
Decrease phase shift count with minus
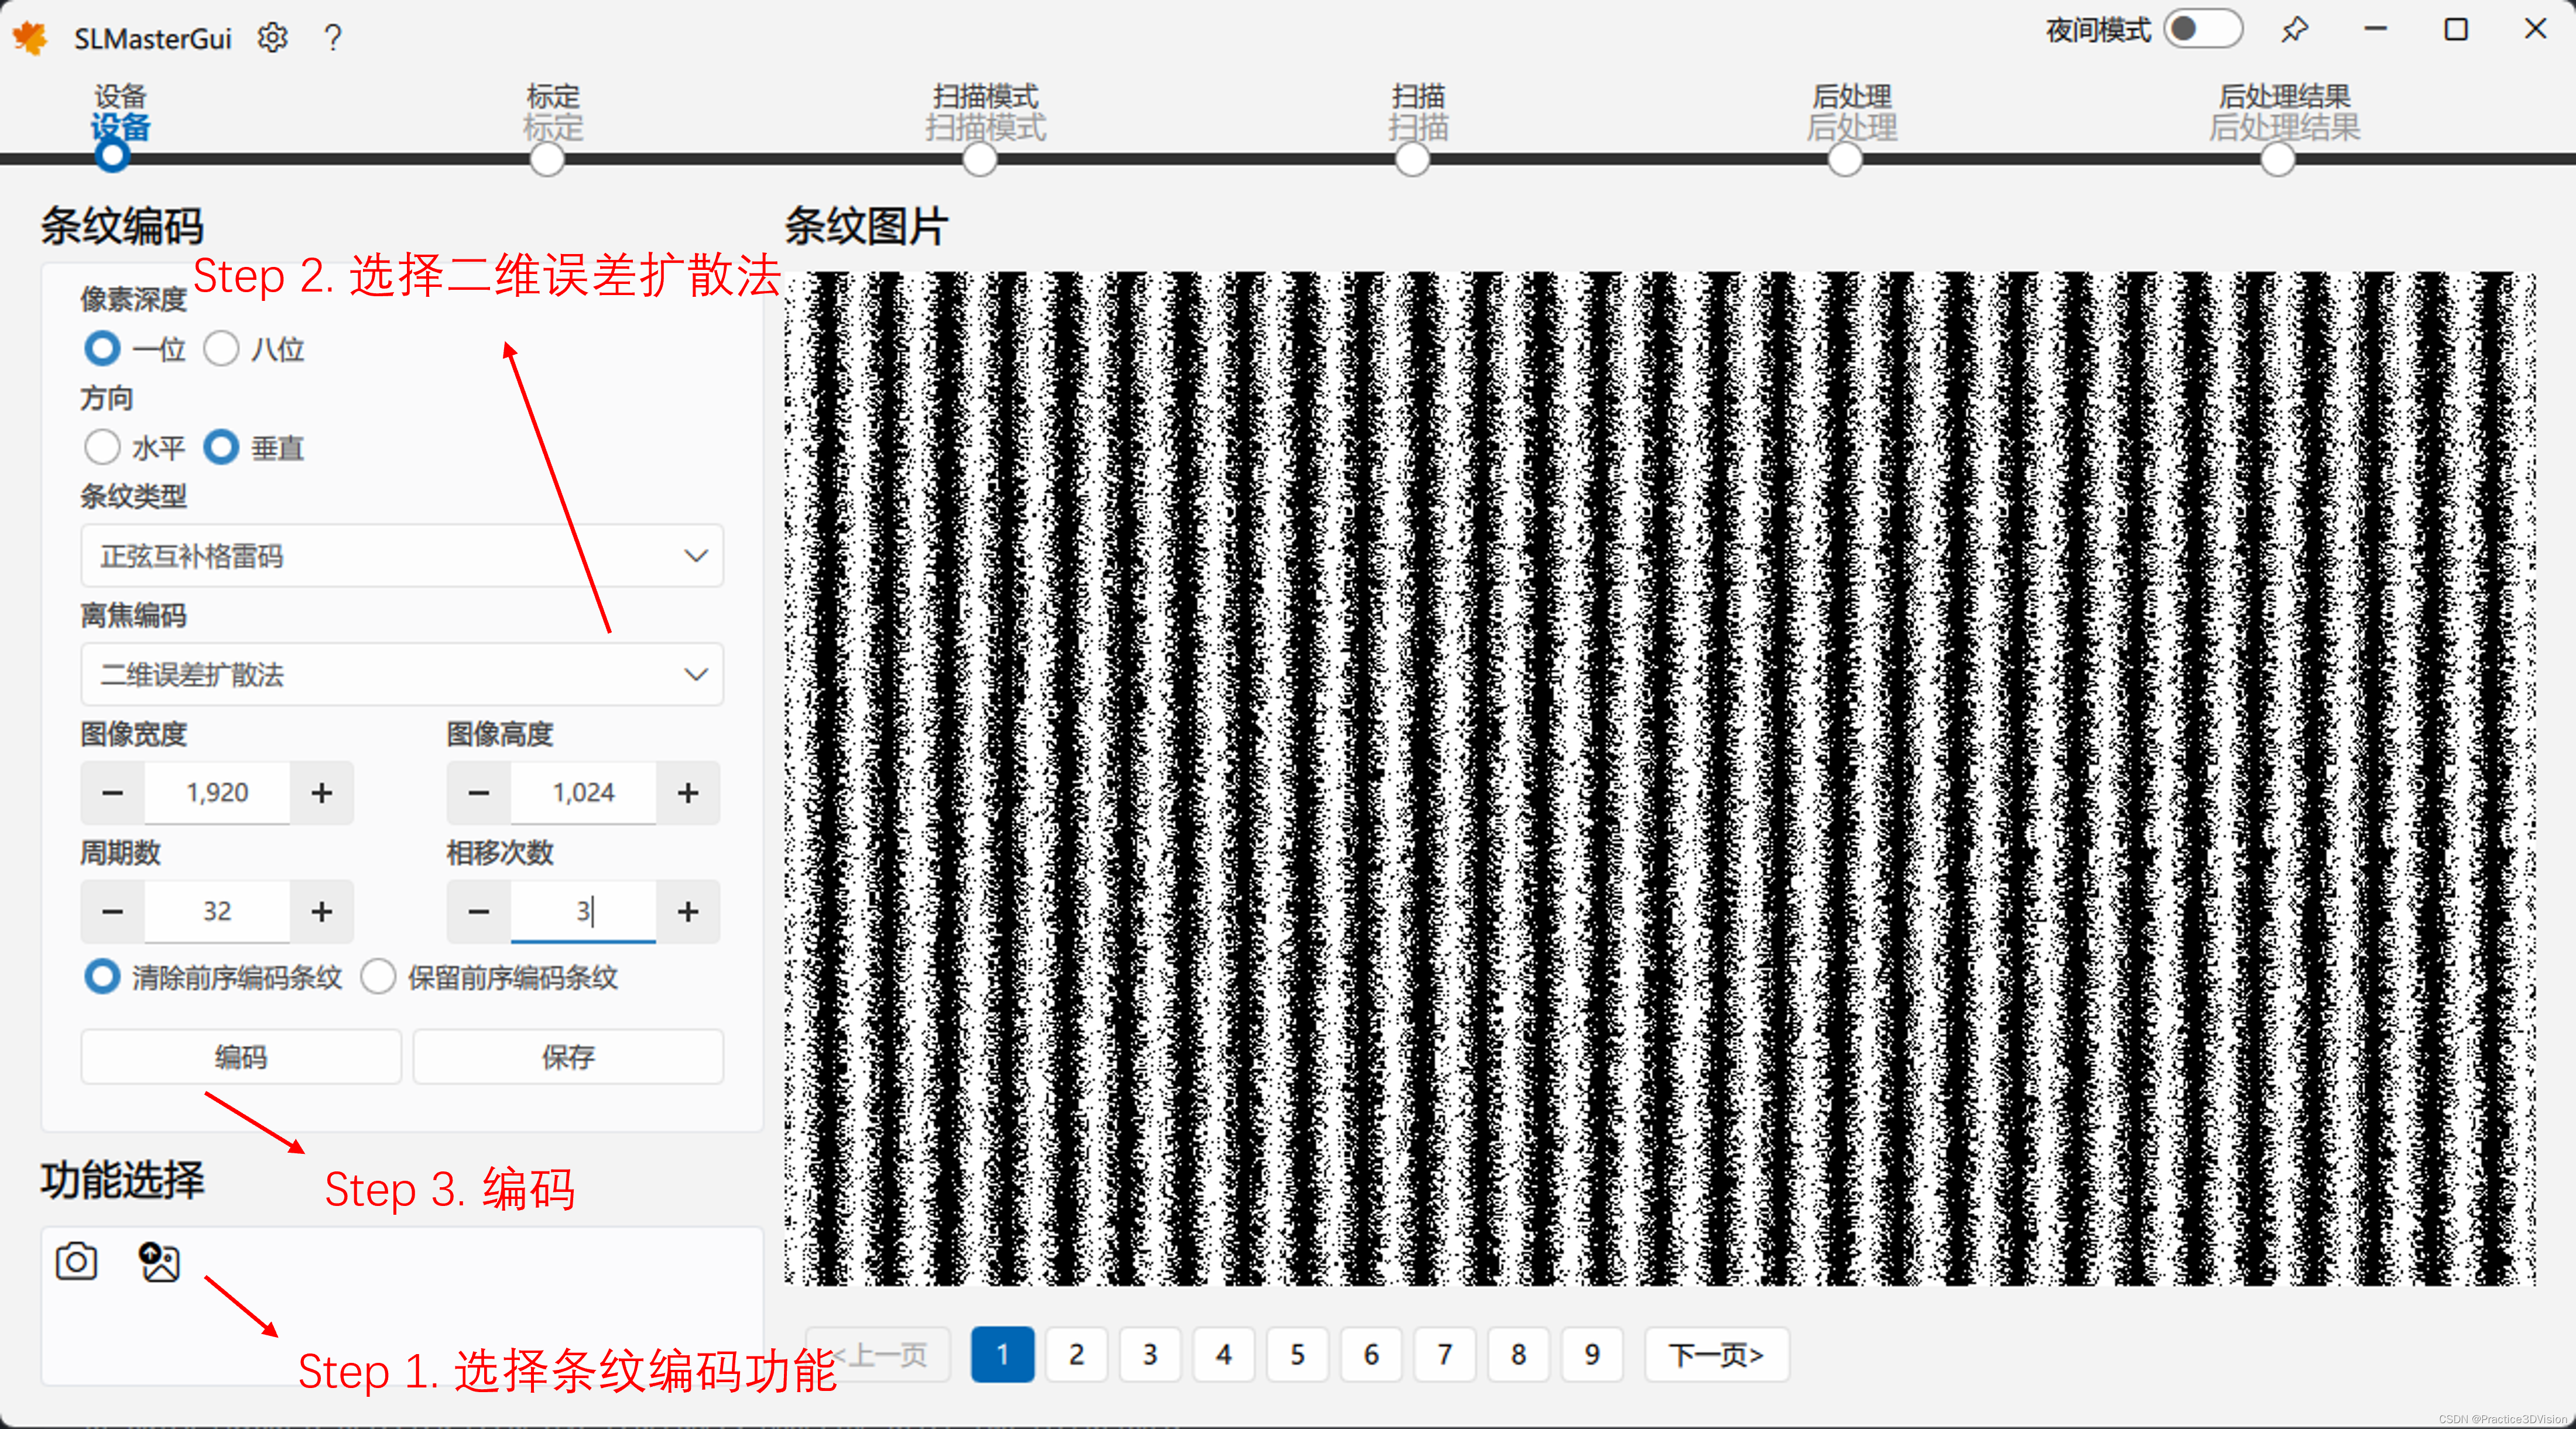coord(479,911)
